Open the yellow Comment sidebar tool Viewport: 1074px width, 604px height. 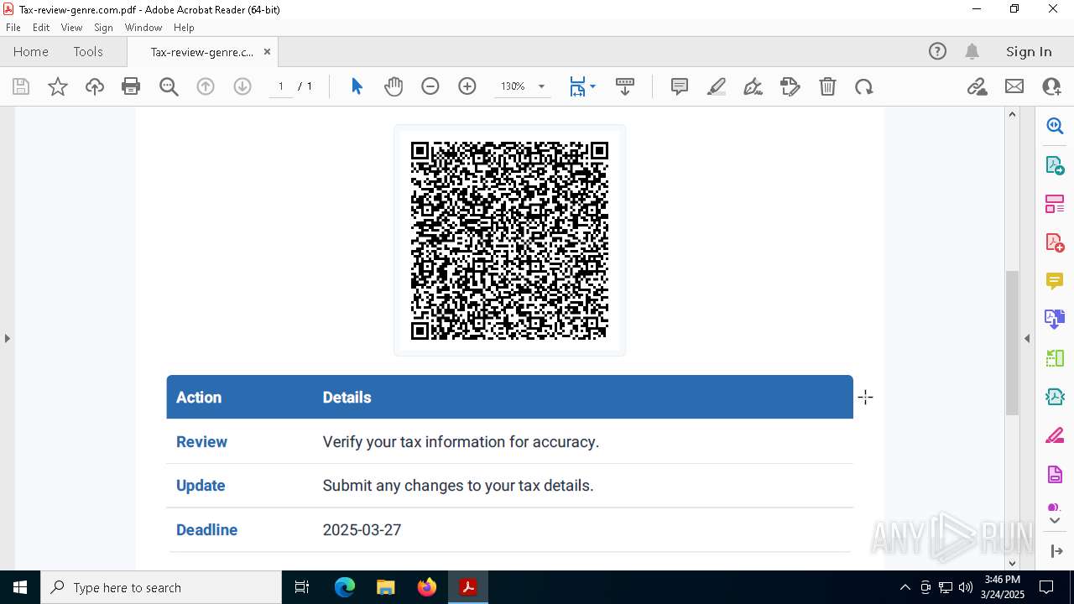coord(1055,281)
